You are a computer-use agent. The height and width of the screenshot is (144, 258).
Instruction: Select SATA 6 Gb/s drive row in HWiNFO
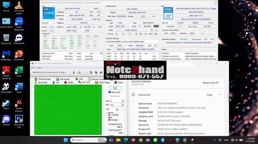tap(189, 59)
